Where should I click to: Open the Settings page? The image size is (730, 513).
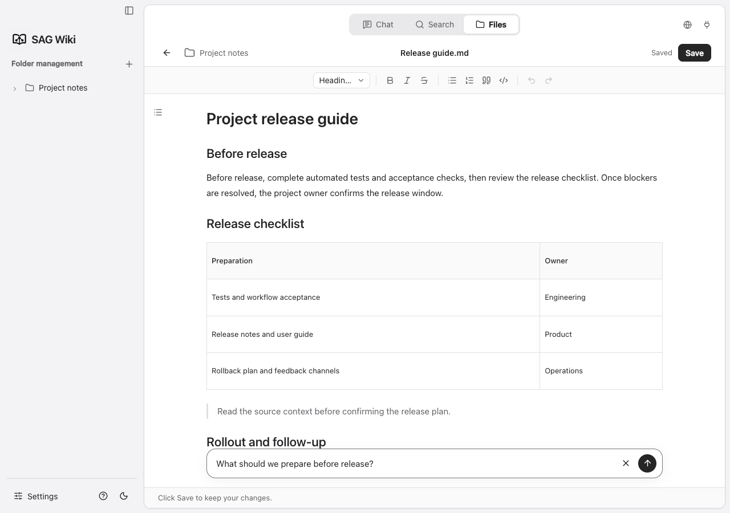click(35, 496)
